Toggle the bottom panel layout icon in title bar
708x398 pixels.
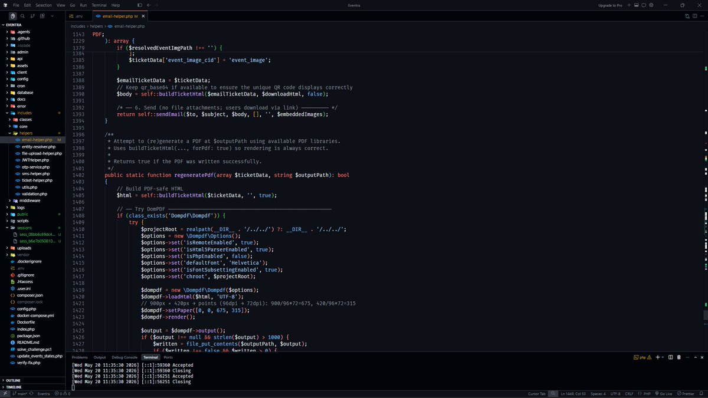638,5
